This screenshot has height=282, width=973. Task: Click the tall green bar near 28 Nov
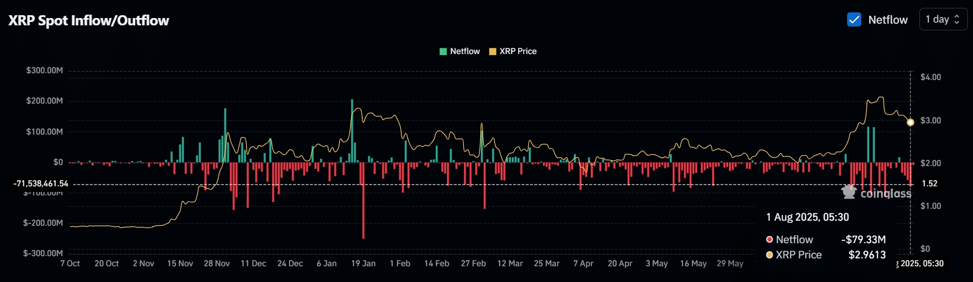(x=225, y=135)
